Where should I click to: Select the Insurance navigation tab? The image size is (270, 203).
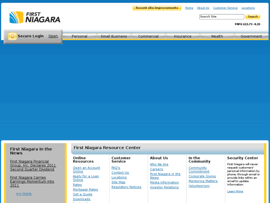182,36
